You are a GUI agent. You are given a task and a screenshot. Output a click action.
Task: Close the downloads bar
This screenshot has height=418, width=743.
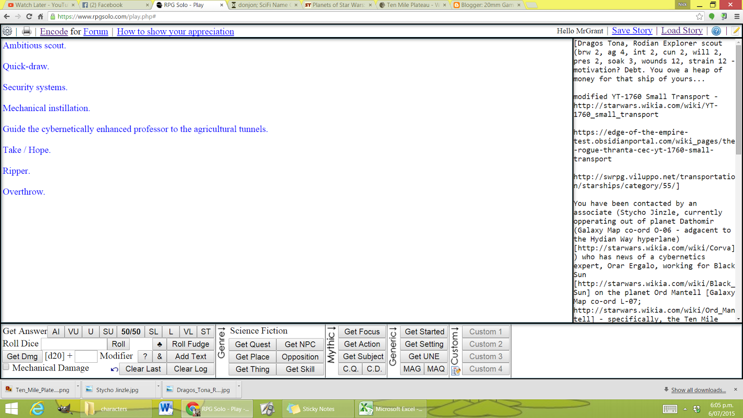point(736,389)
